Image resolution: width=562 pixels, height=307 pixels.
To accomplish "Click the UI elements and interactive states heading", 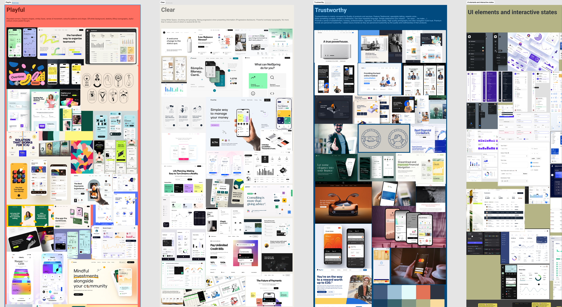I will click(x=512, y=12).
